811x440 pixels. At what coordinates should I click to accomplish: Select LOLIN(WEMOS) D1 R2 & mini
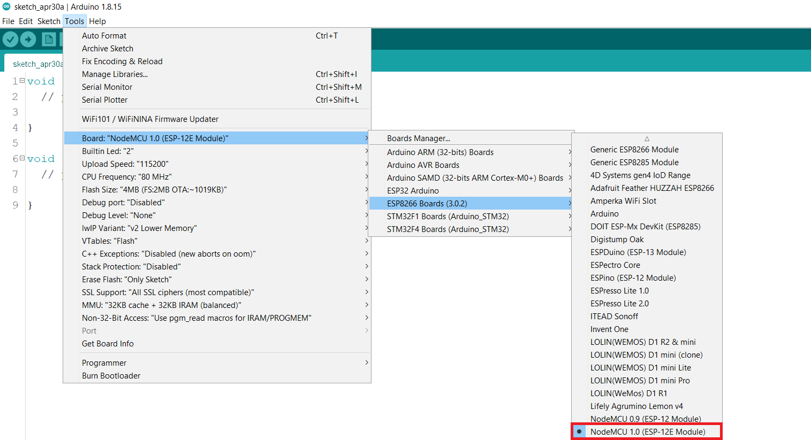click(647, 342)
